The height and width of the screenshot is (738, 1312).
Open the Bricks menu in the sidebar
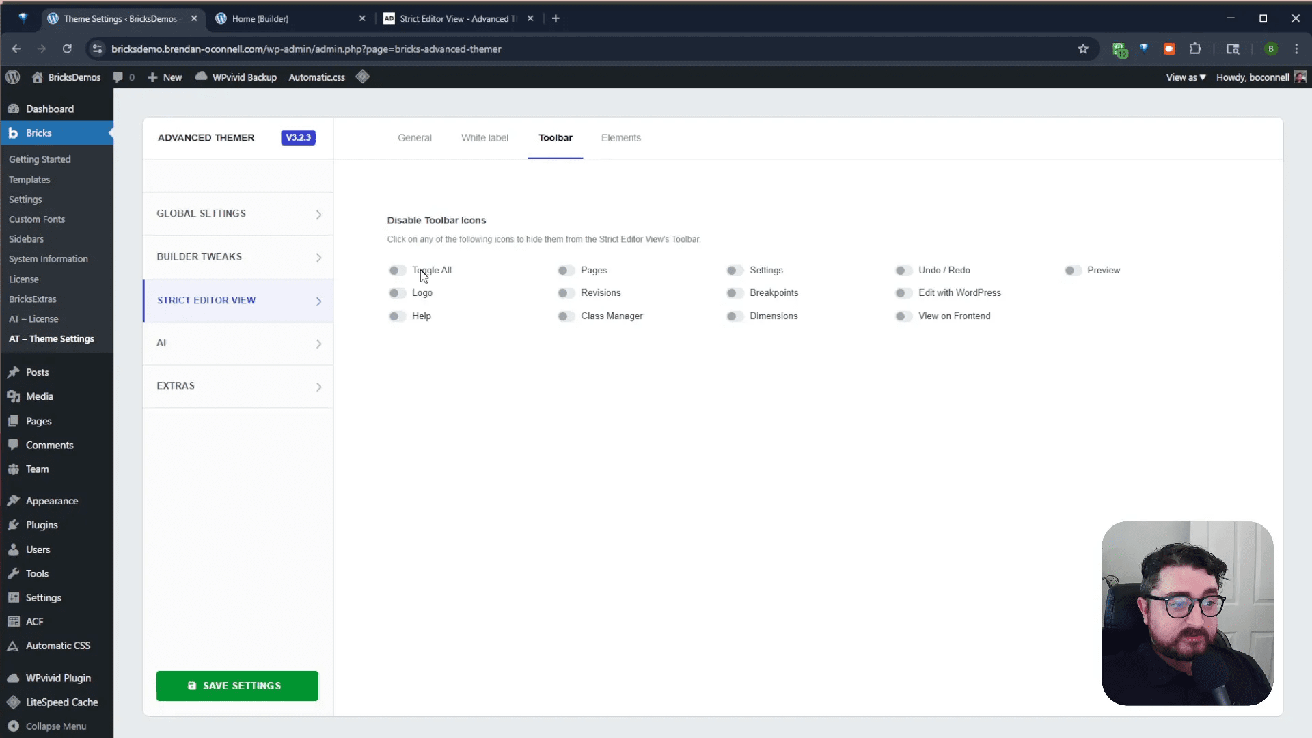[39, 133]
